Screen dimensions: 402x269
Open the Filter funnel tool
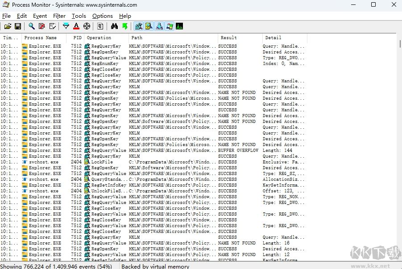point(66,26)
